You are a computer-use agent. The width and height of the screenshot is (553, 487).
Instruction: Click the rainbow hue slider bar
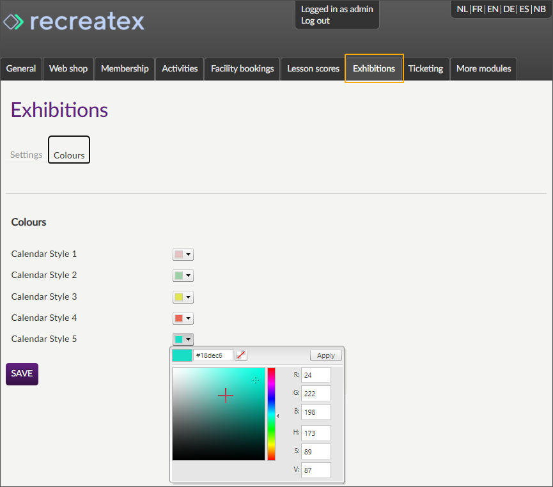pyautogui.click(x=271, y=412)
